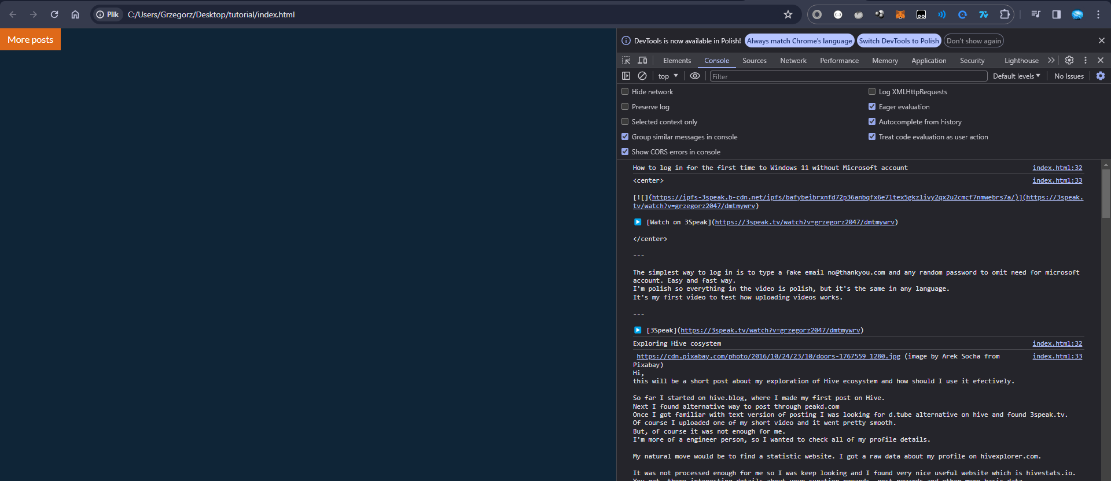The image size is (1111, 481).
Task: Switch to the Sources tab
Action: [755, 60]
